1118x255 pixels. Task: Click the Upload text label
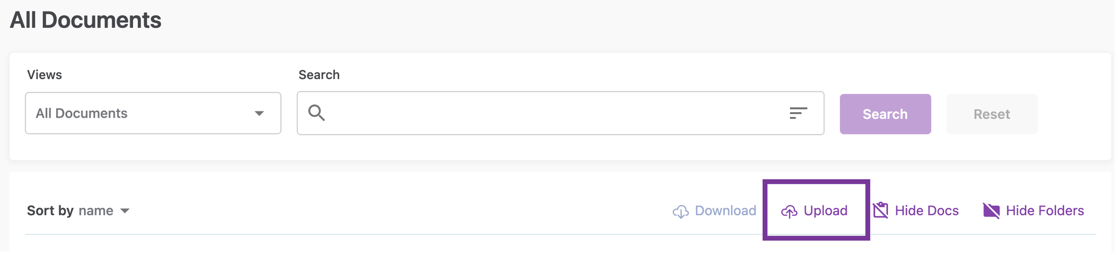click(825, 210)
